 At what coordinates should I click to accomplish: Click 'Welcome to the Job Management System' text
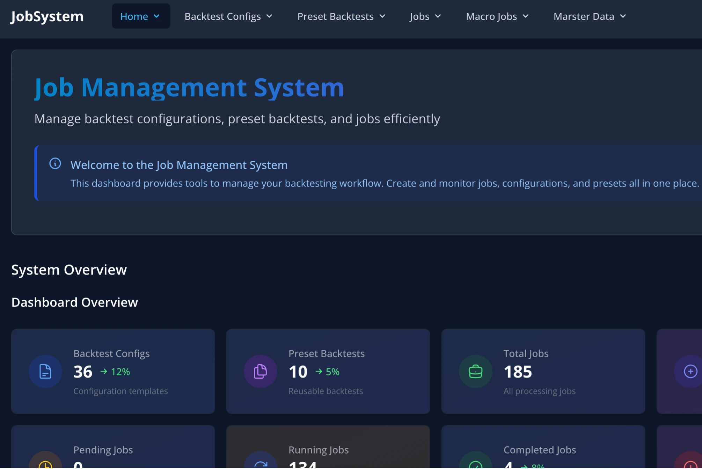tap(179, 165)
